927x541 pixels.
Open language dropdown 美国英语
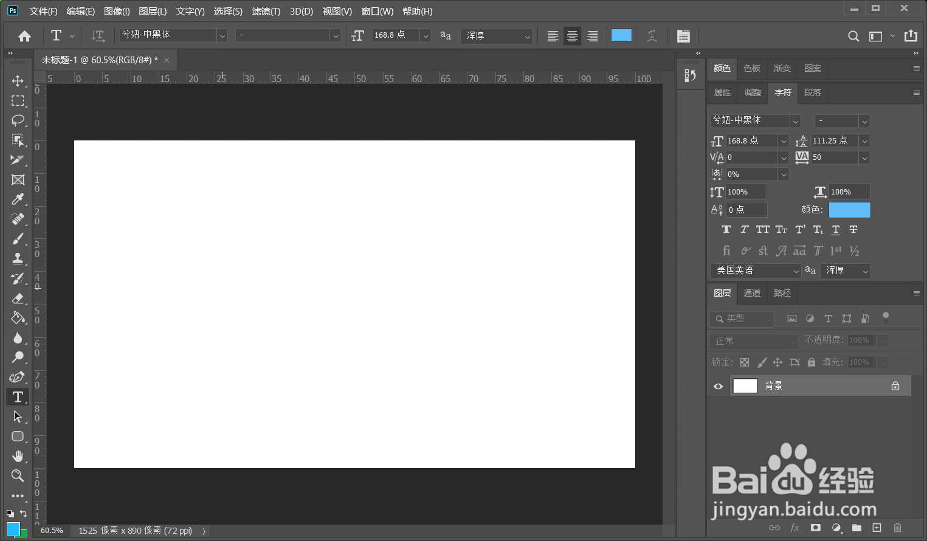tap(756, 270)
